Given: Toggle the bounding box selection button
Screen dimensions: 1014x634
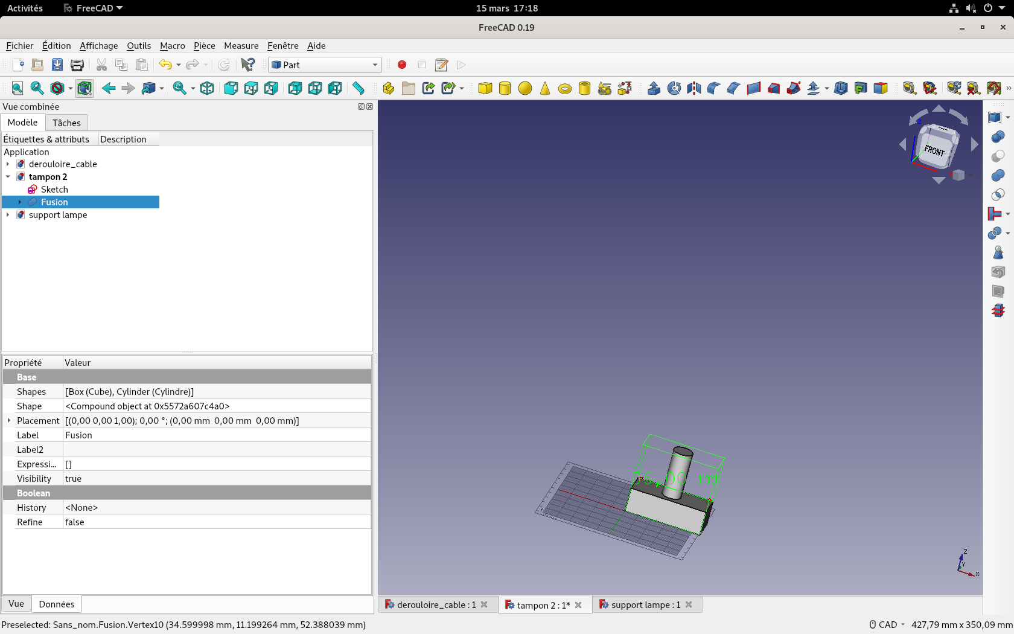Looking at the screenshot, I should 84,88.
